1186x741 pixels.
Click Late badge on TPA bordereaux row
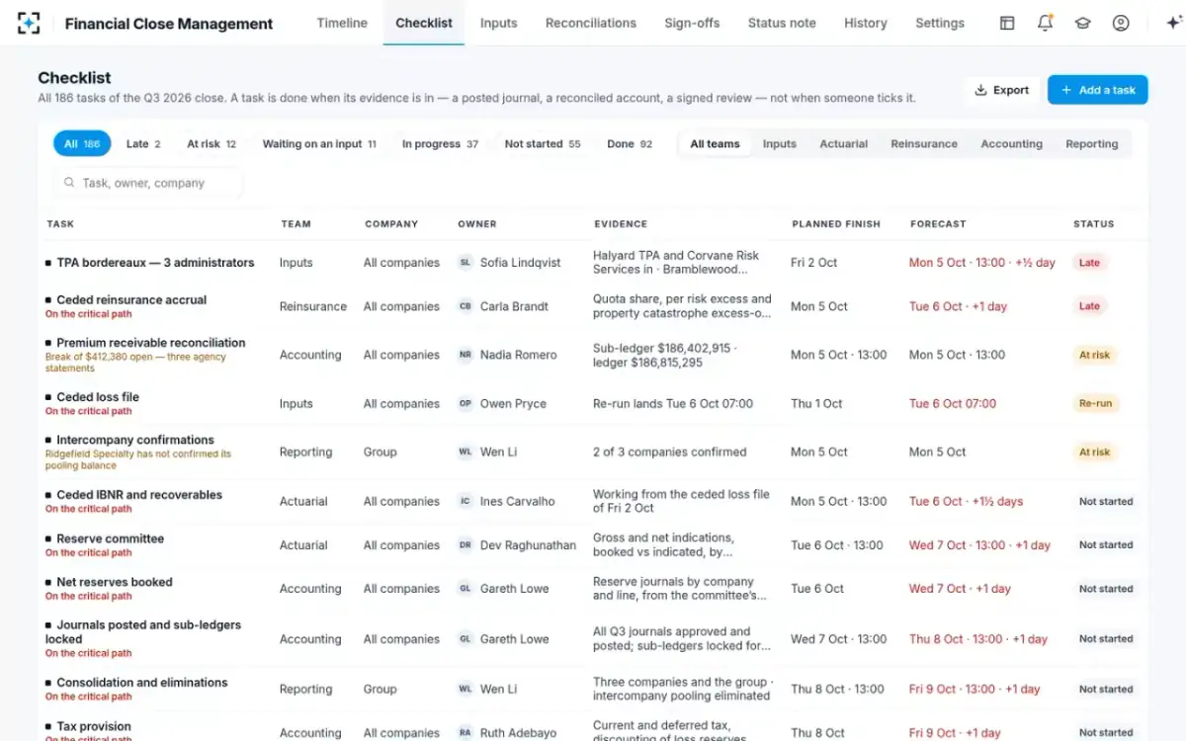coord(1089,263)
